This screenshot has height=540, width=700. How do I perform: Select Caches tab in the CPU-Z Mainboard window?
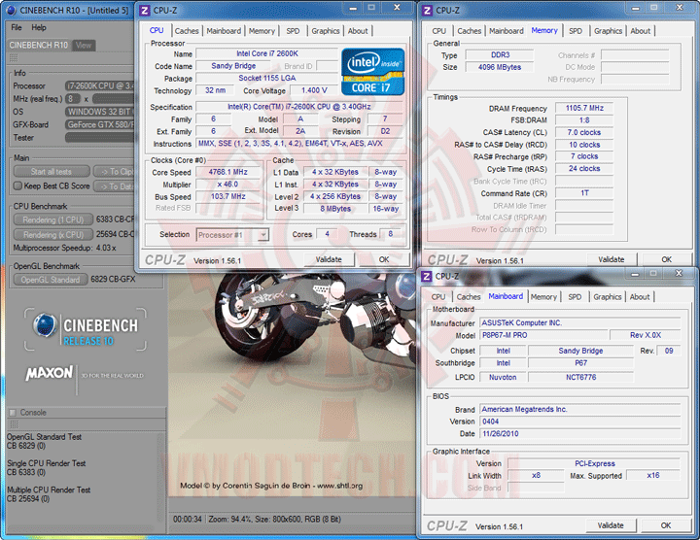click(x=469, y=297)
